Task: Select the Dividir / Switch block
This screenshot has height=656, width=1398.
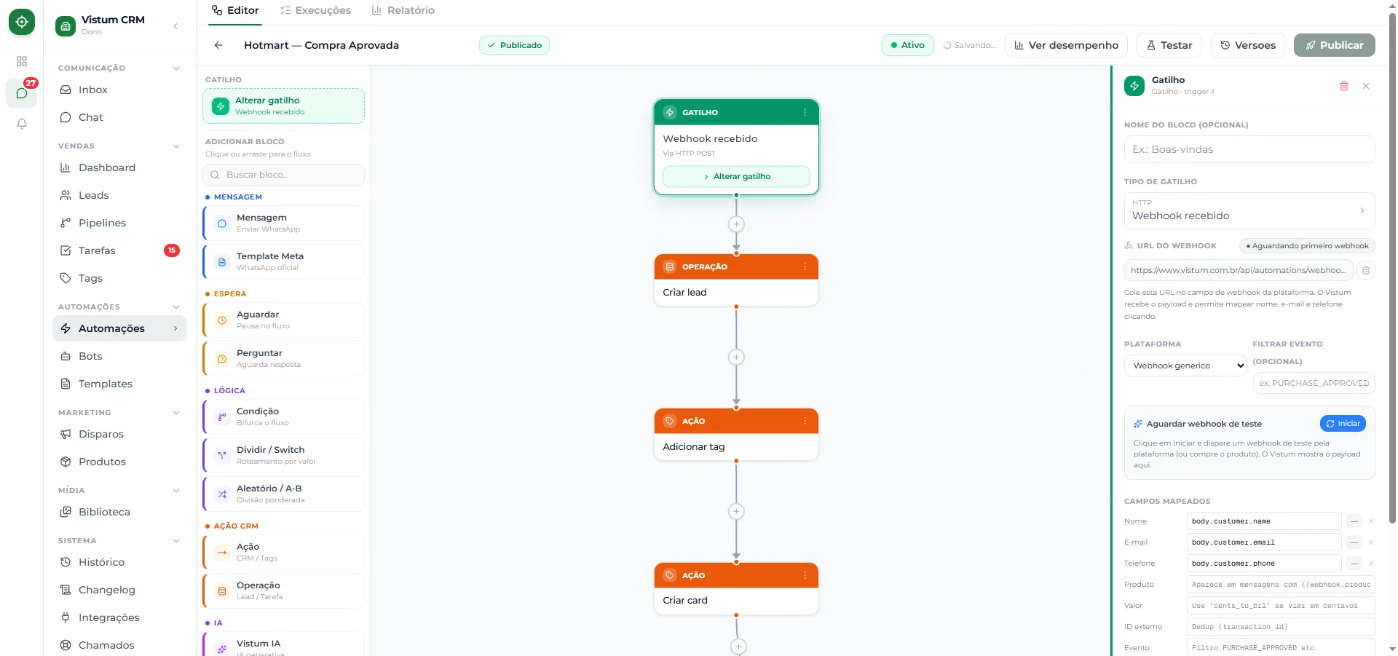Action: tap(283, 455)
